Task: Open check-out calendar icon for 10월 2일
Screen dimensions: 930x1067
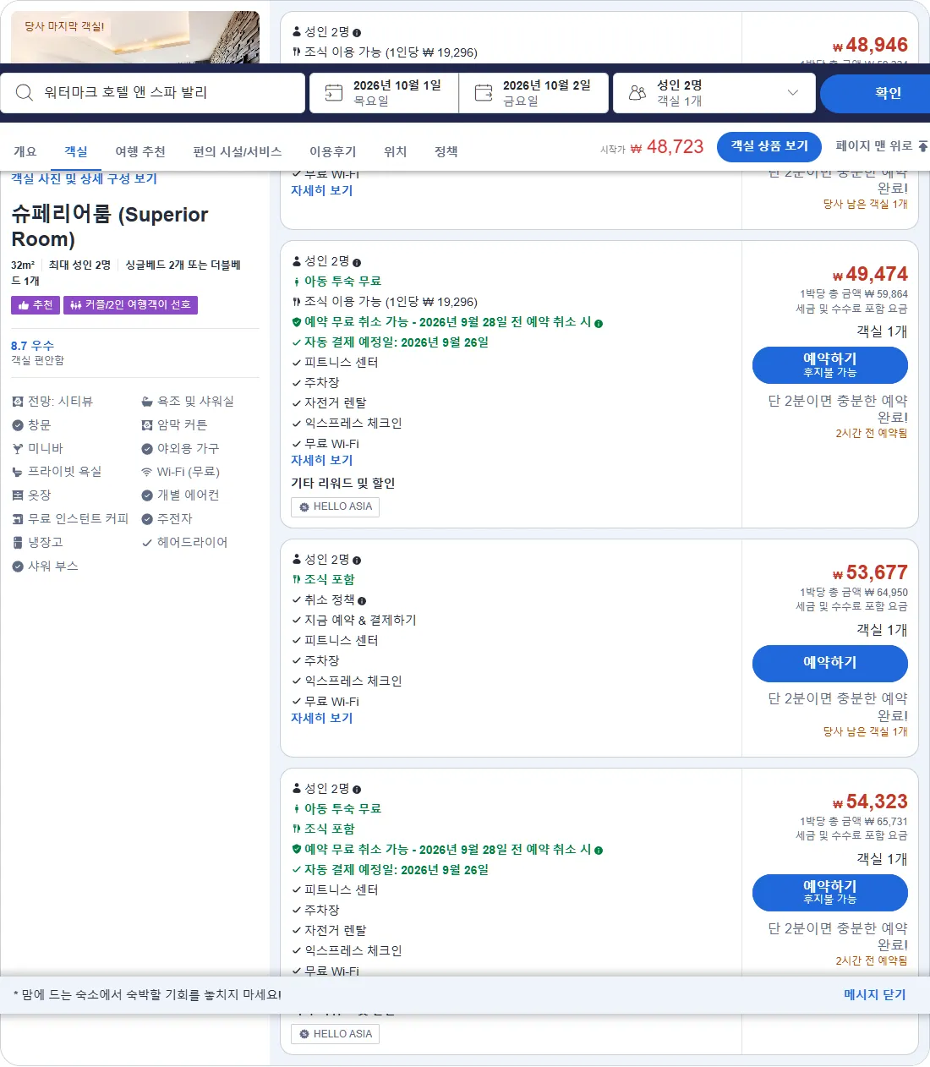Action: coord(484,92)
